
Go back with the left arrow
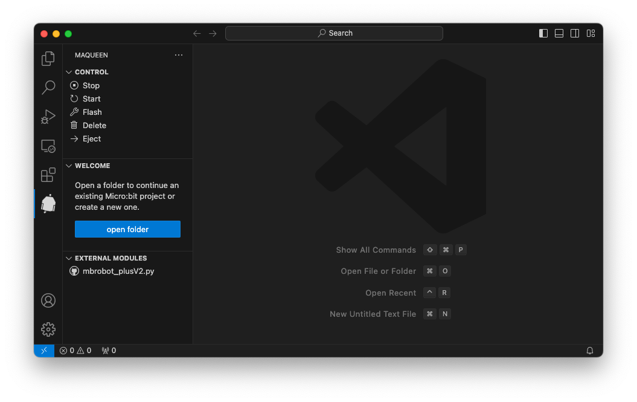tap(197, 33)
